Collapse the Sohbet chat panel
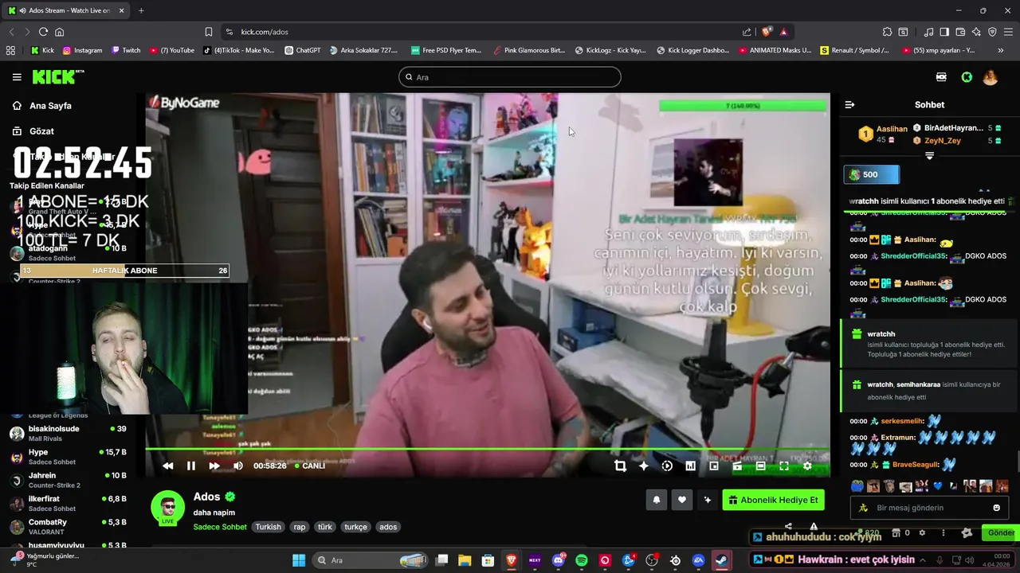Viewport: 1020px width, 573px height. (x=849, y=105)
